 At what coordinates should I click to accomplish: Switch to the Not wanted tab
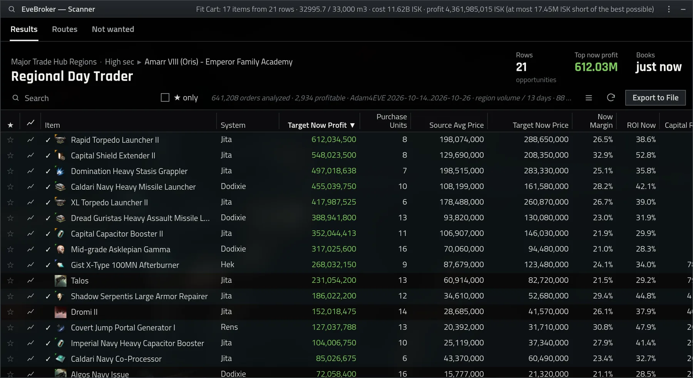[113, 29]
